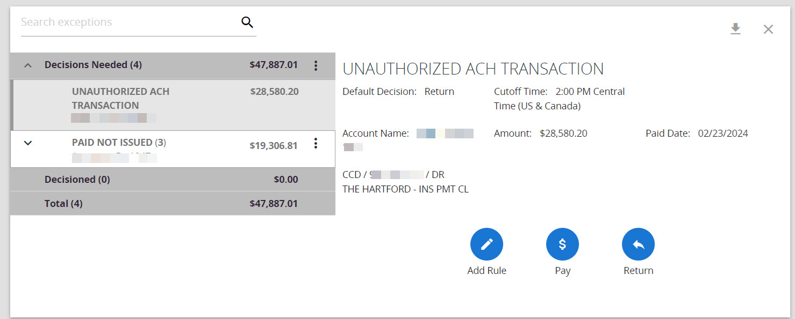Click the Decisioned (0) row
Screen dimensions: 795x319
tap(173, 180)
